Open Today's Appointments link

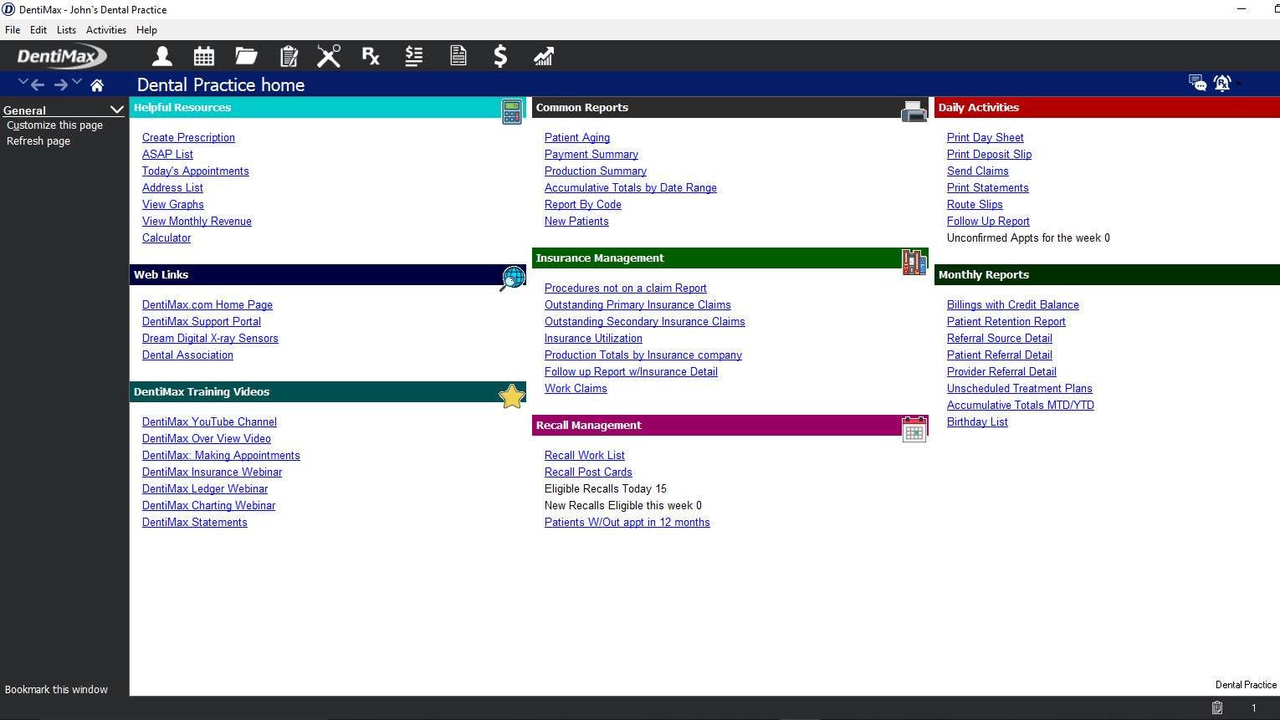(195, 171)
